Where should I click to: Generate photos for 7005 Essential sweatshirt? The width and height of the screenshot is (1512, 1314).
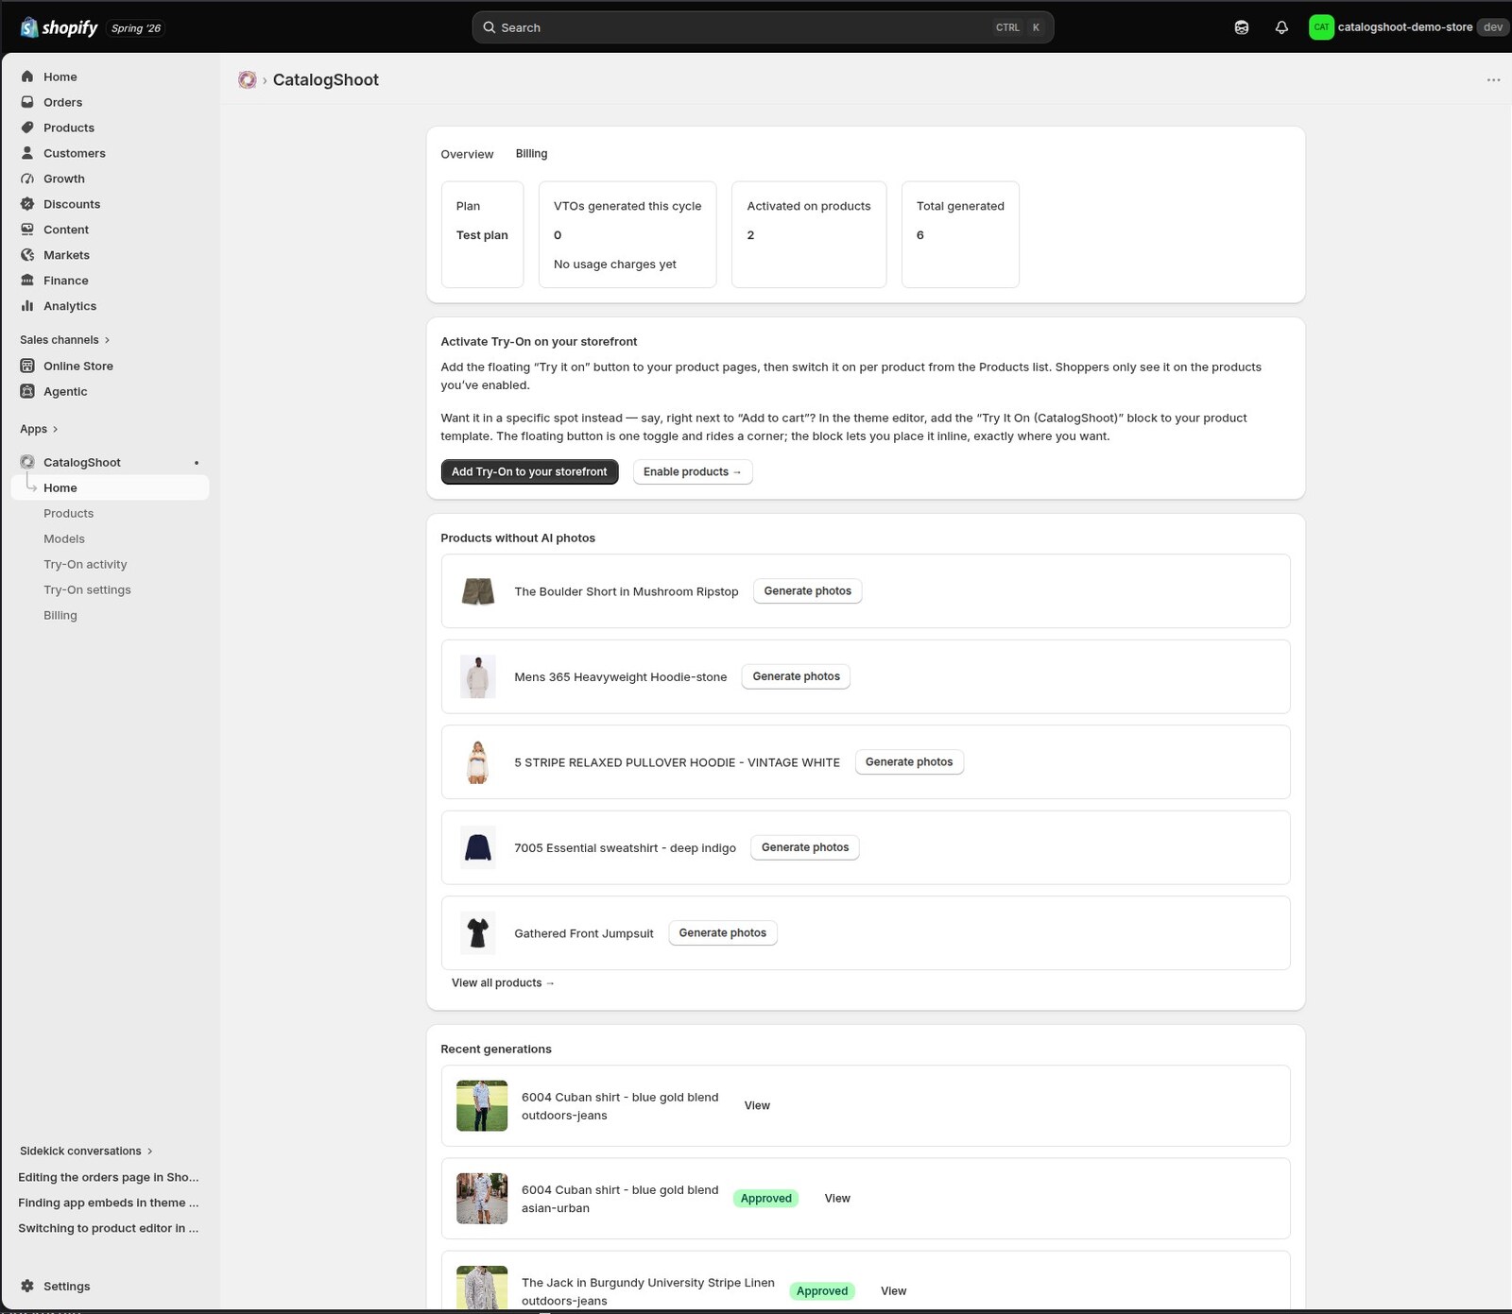pos(805,847)
